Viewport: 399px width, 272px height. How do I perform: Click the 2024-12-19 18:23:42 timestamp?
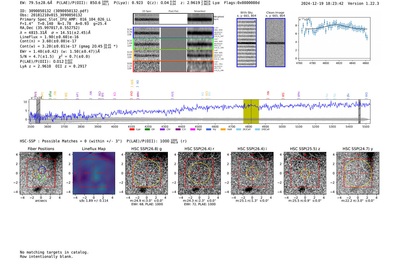coord(322,3)
